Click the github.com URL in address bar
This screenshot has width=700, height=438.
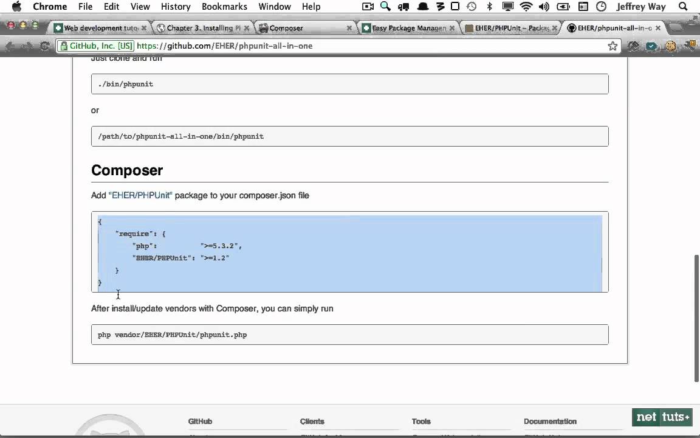point(225,46)
